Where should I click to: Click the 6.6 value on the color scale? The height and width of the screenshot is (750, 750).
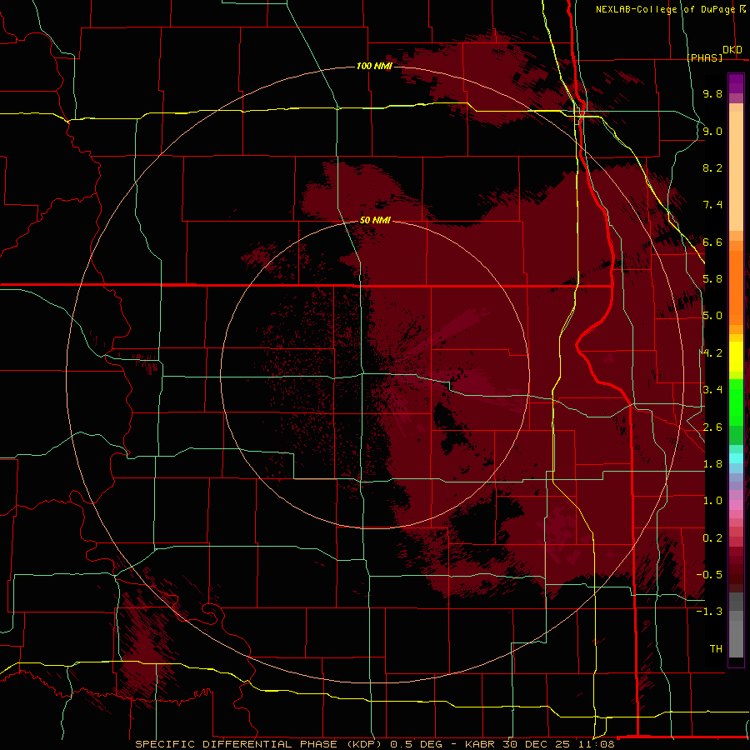[x=712, y=242]
